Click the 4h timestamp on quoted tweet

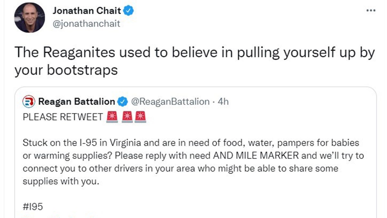223,102
